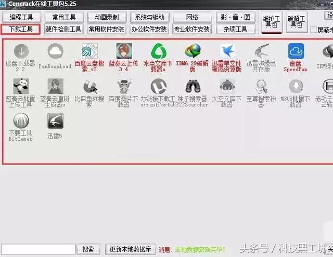Click the 搜索 button

tap(88, 249)
